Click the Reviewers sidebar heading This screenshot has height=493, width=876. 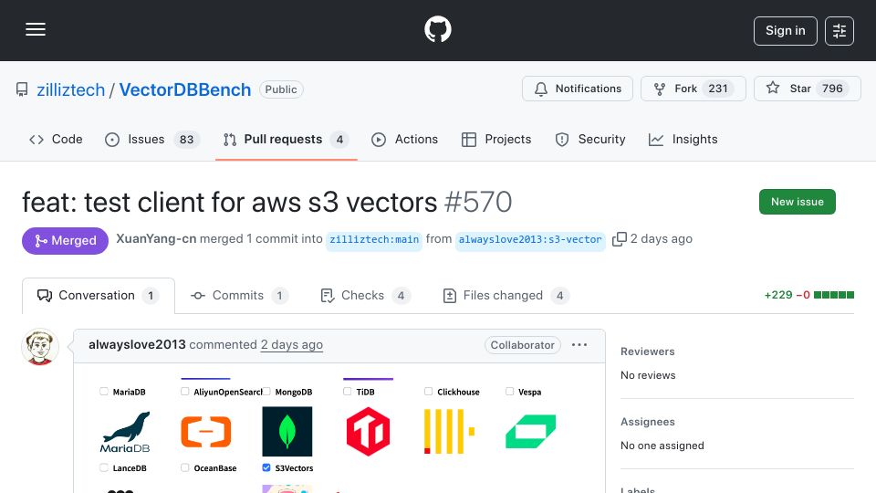[648, 351]
